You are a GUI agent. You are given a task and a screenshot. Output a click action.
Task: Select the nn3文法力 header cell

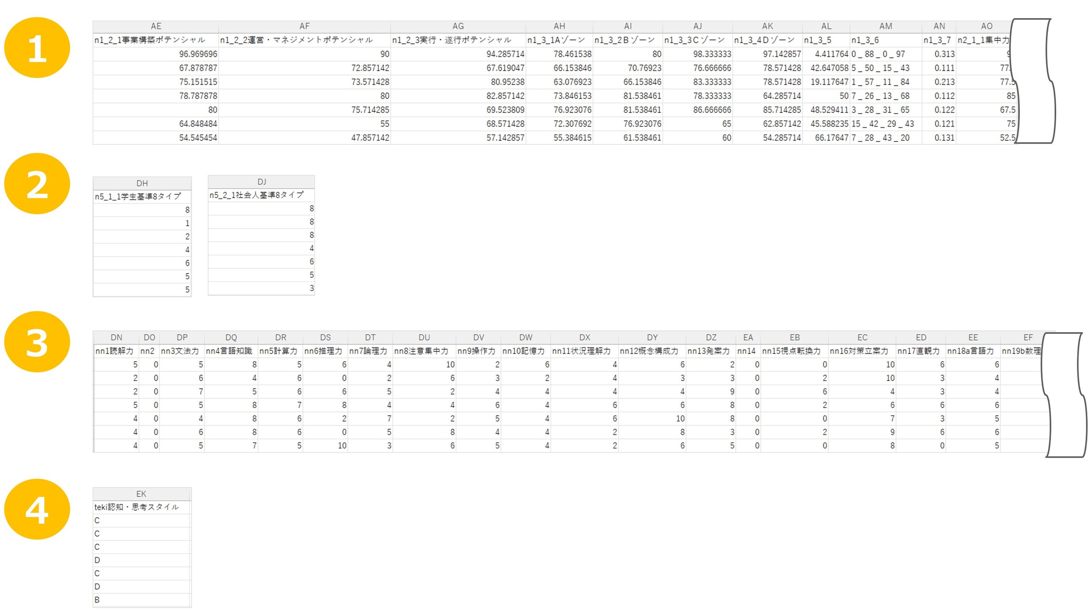[x=182, y=351]
